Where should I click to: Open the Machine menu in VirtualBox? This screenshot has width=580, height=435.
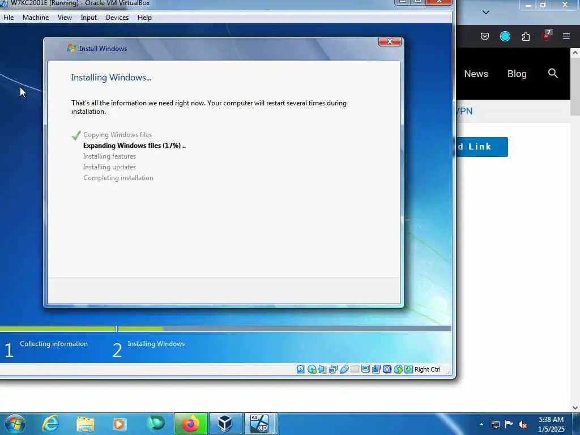[x=36, y=18]
